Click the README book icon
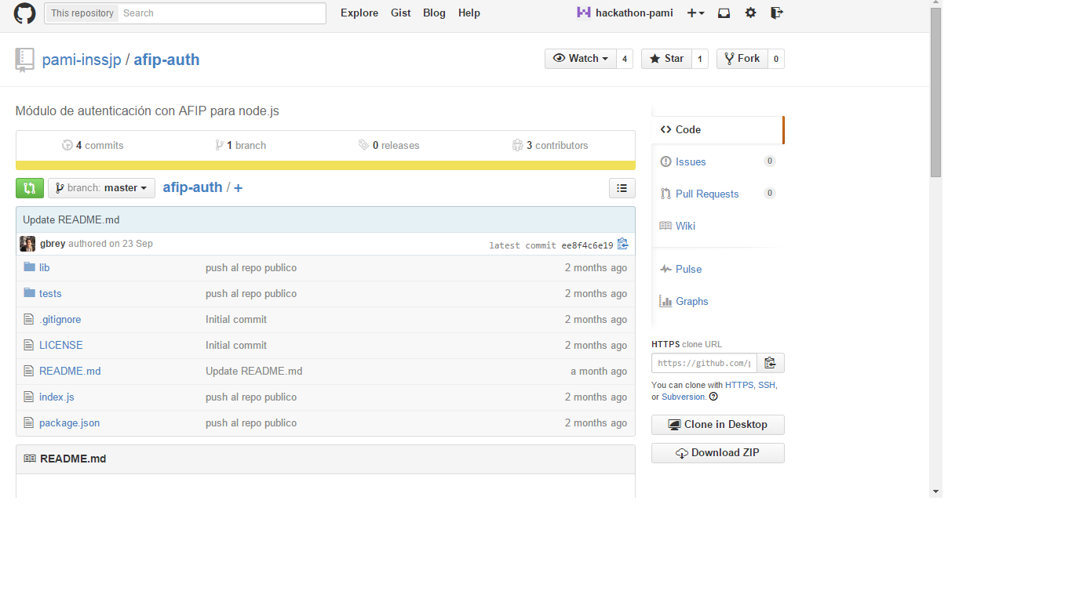The width and height of the screenshot is (1072, 602). (30, 459)
